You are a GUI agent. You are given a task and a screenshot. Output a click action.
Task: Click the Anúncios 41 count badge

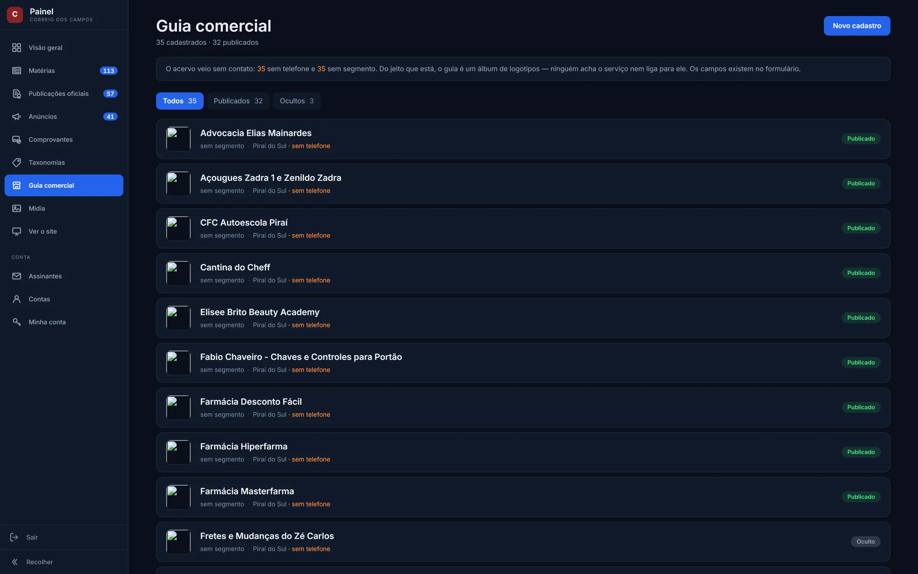pyautogui.click(x=110, y=116)
